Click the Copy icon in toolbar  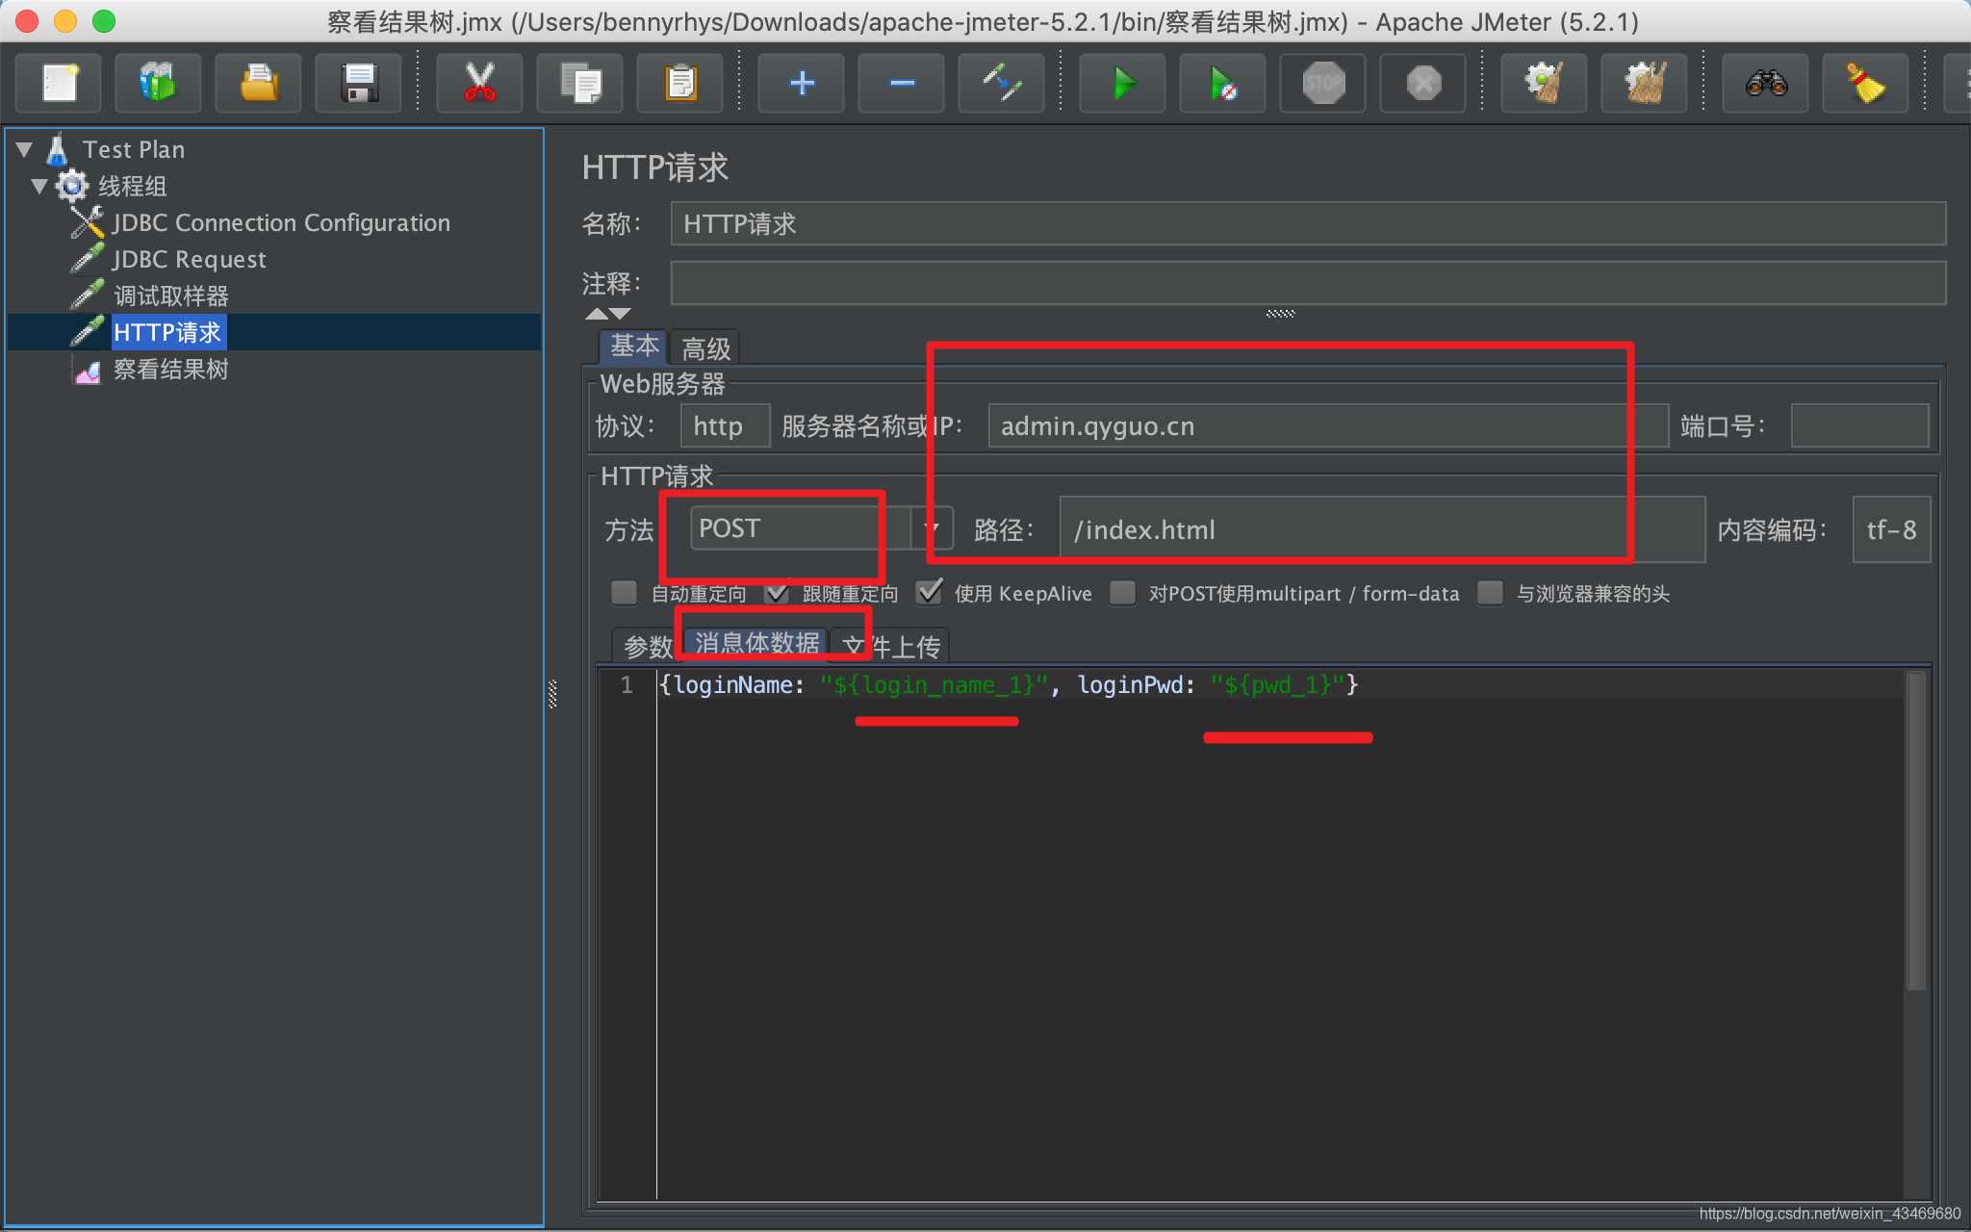[x=580, y=83]
